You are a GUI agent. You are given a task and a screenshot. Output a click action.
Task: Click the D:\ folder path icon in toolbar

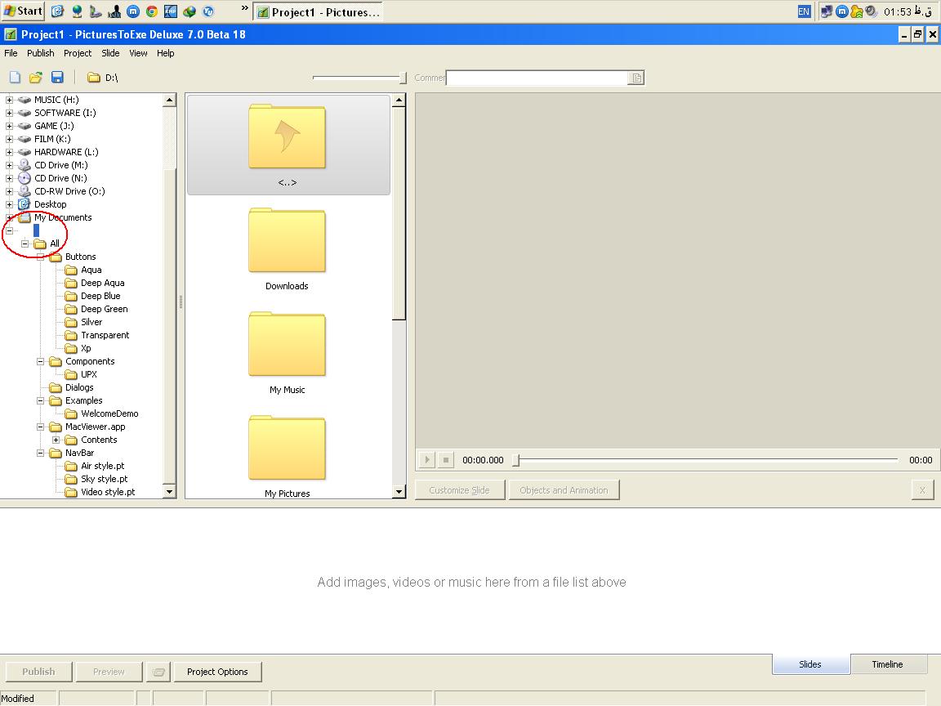(x=94, y=78)
